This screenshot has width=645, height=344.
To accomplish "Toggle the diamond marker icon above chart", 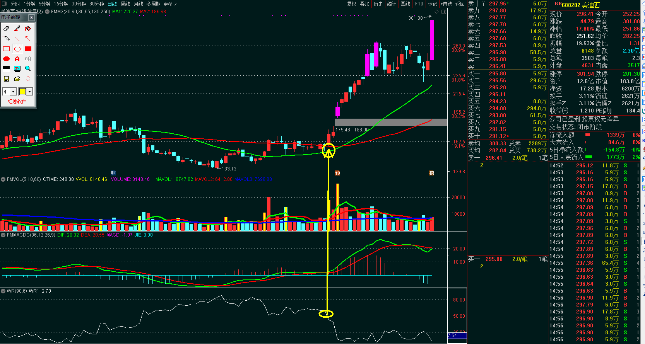I will (436, 12).
